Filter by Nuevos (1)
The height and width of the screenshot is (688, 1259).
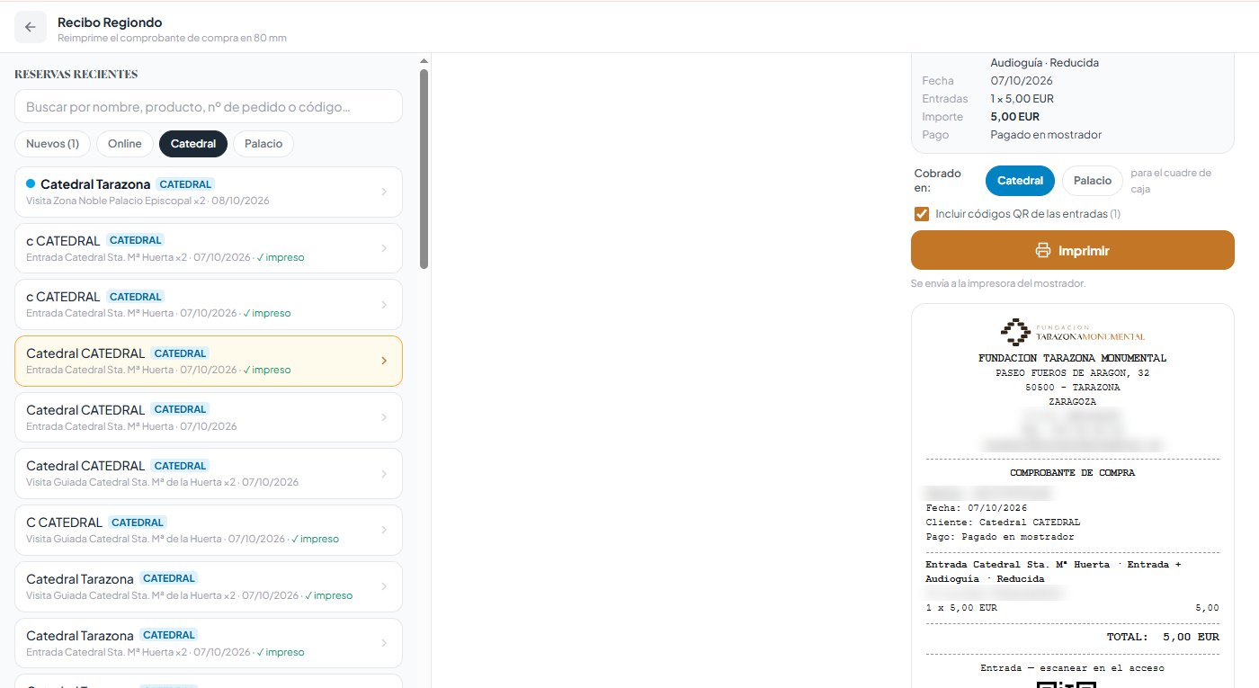tap(52, 144)
